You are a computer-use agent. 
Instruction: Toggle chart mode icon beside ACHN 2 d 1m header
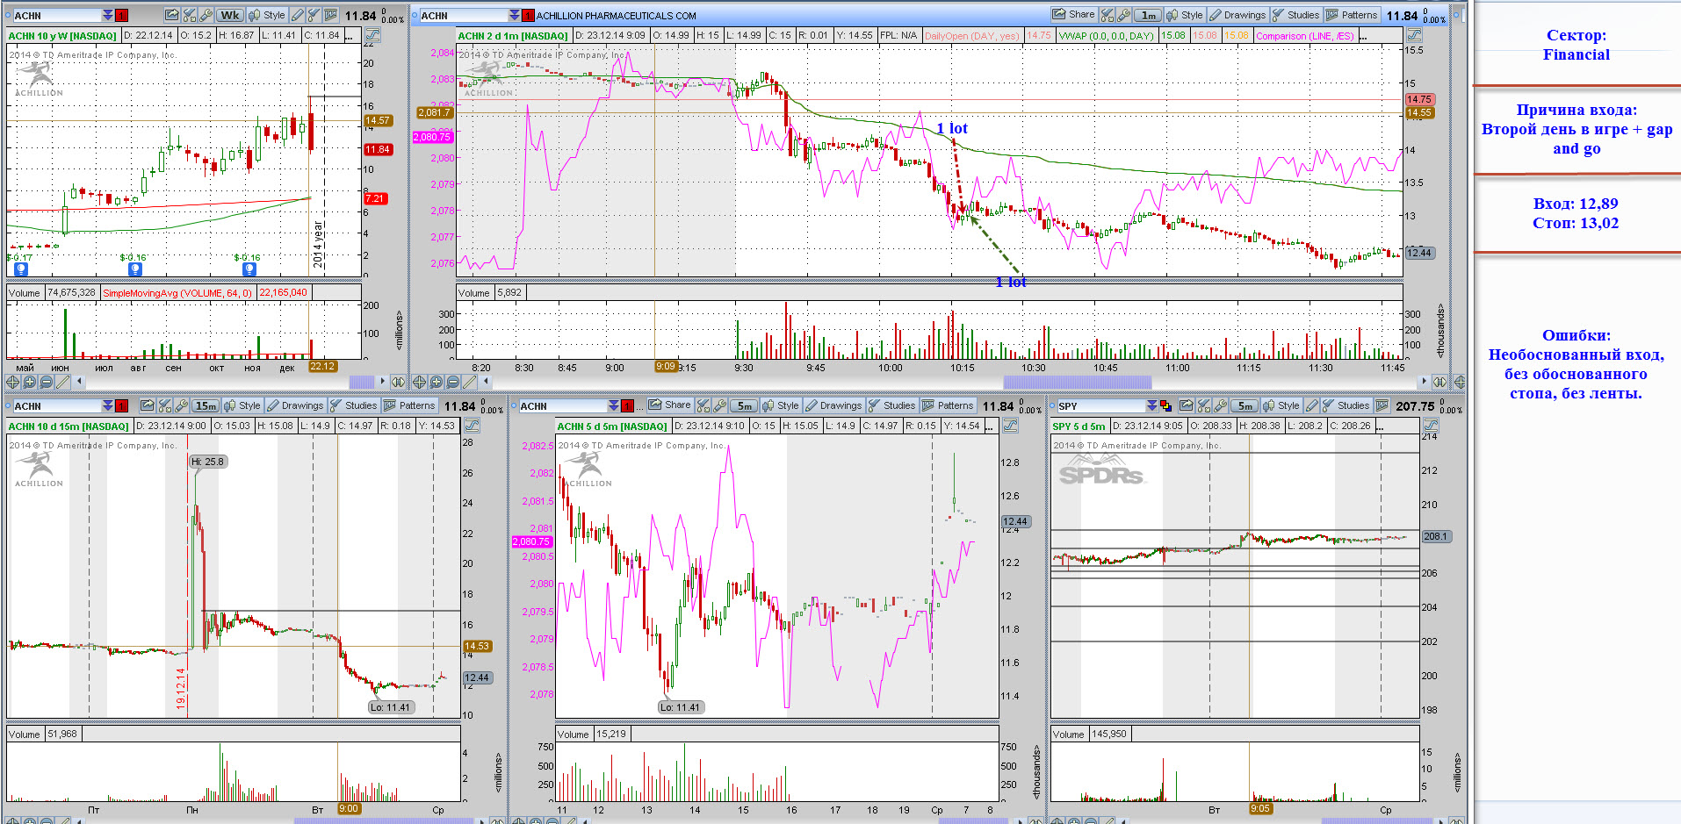tap(1414, 35)
